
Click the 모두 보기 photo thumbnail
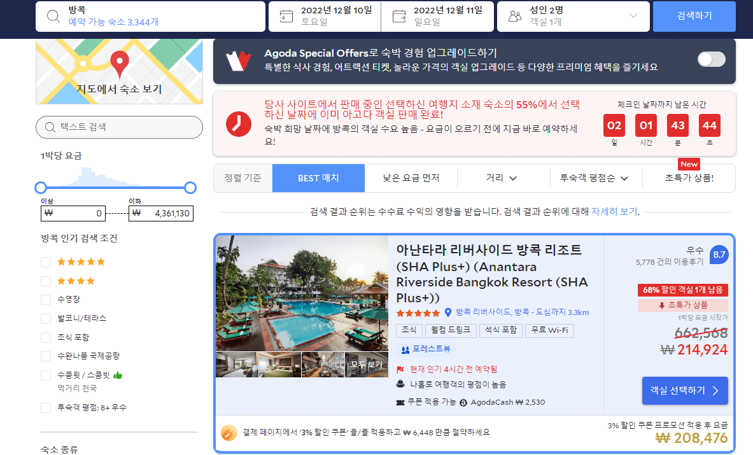367,364
